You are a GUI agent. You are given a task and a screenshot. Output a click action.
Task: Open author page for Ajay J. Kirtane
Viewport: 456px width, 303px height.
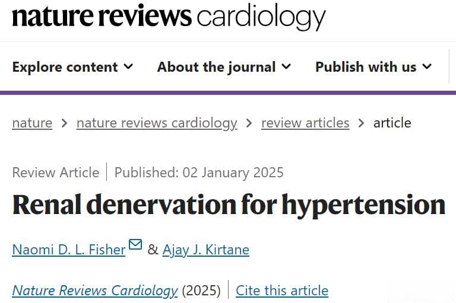(x=206, y=250)
